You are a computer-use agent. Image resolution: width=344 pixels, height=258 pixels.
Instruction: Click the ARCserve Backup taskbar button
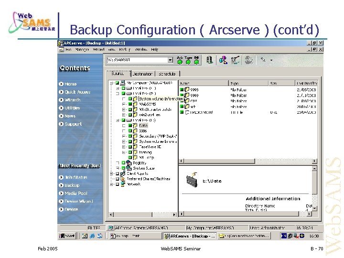190,236
